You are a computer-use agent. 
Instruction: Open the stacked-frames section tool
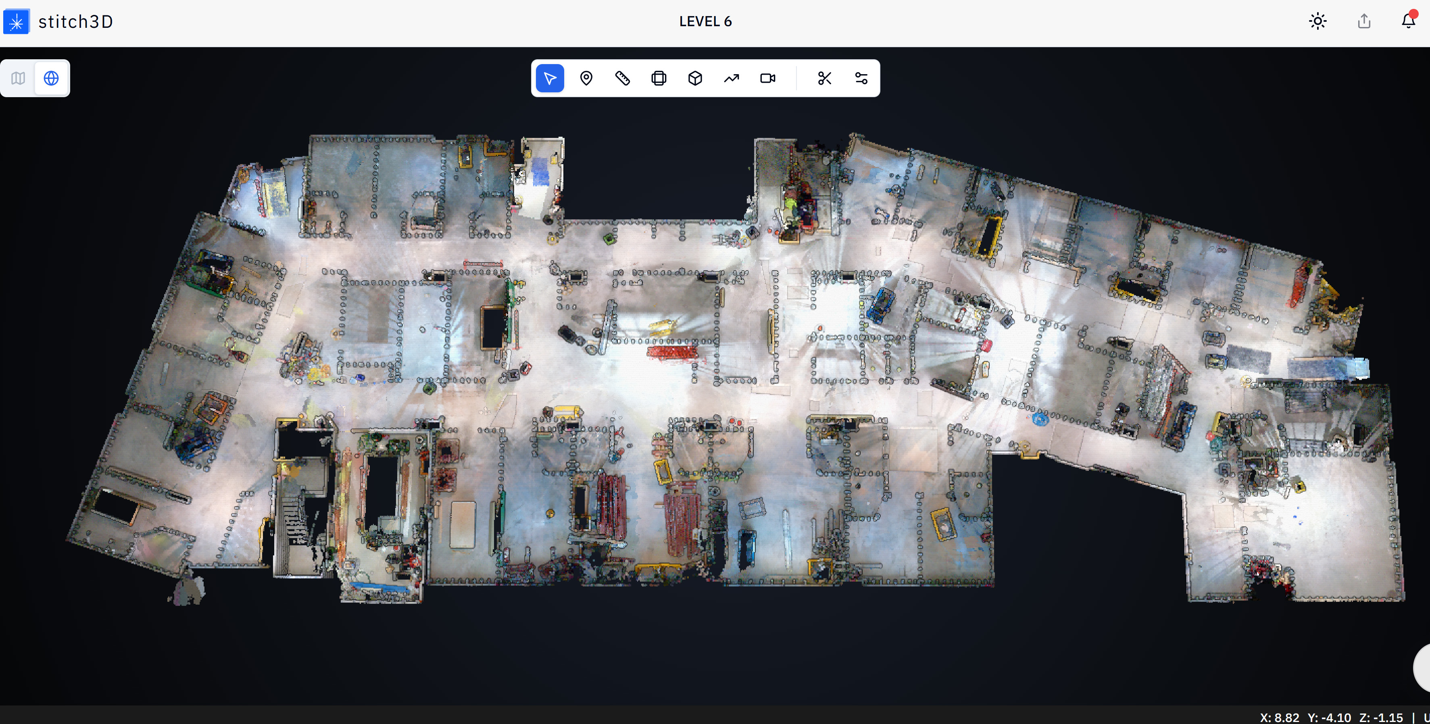(x=659, y=78)
